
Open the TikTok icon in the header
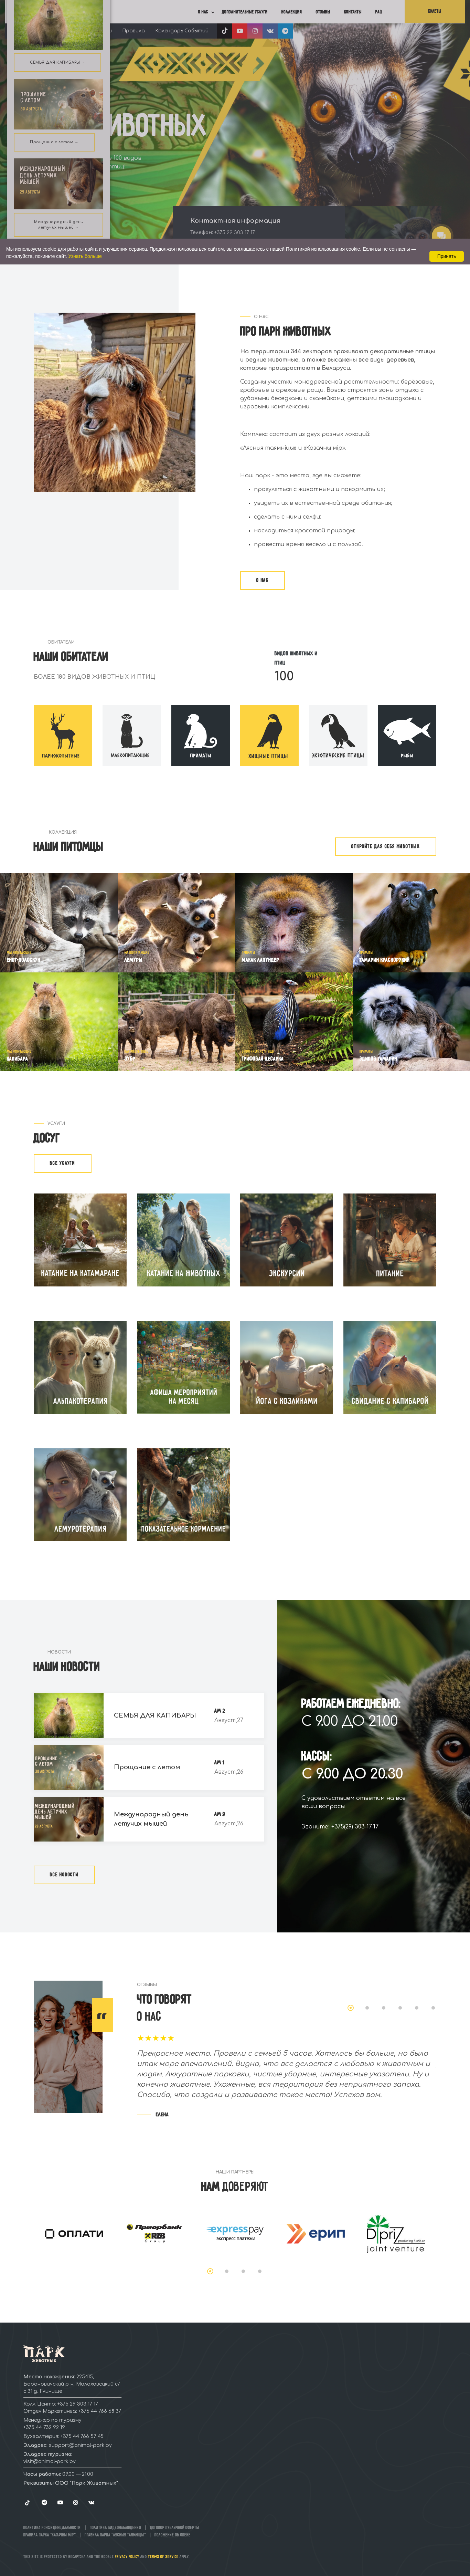pos(224,31)
